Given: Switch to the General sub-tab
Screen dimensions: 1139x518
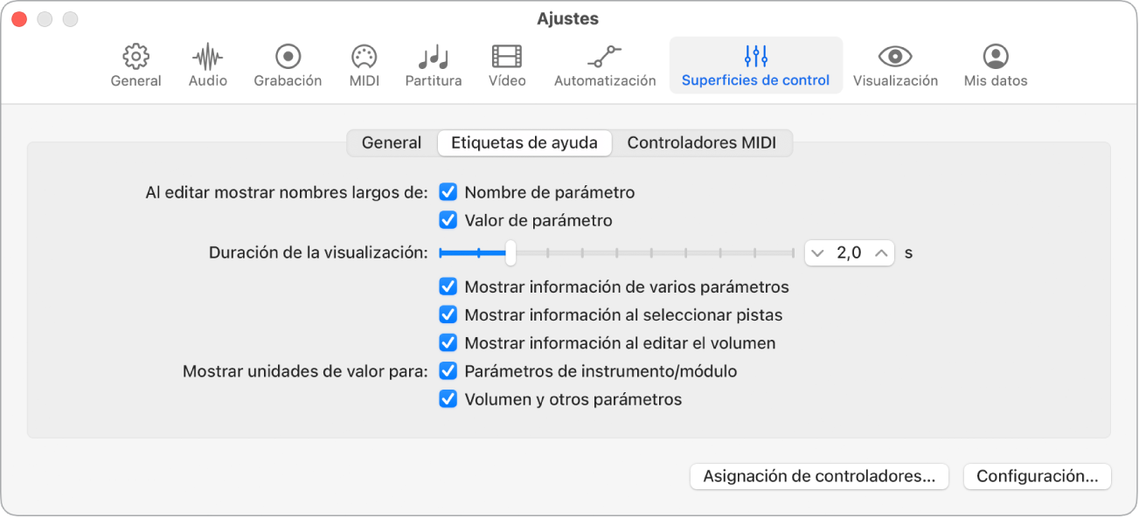Looking at the screenshot, I should 392,143.
